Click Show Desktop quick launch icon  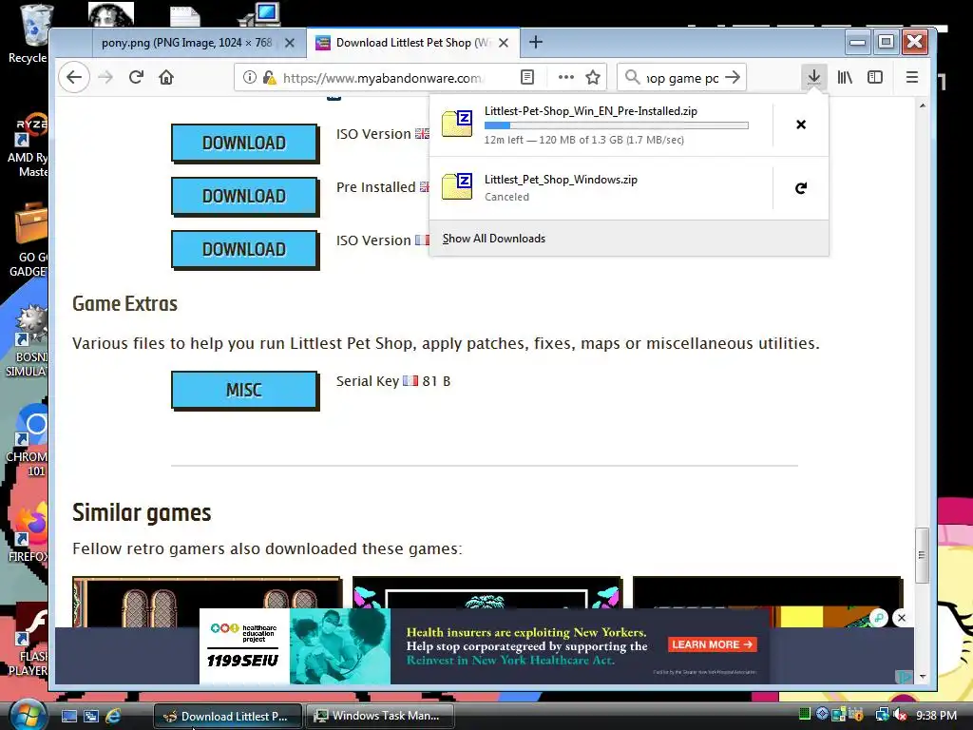coord(68,716)
